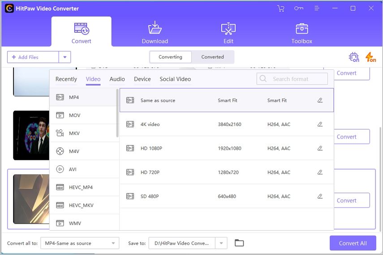Select the bottom golden video thumbnail
This screenshot has width=383, height=255.
pyautogui.click(x=31, y=199)
